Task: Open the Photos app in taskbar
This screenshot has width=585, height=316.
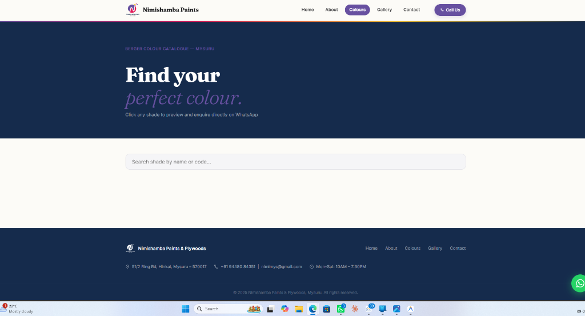Action: 396,309
